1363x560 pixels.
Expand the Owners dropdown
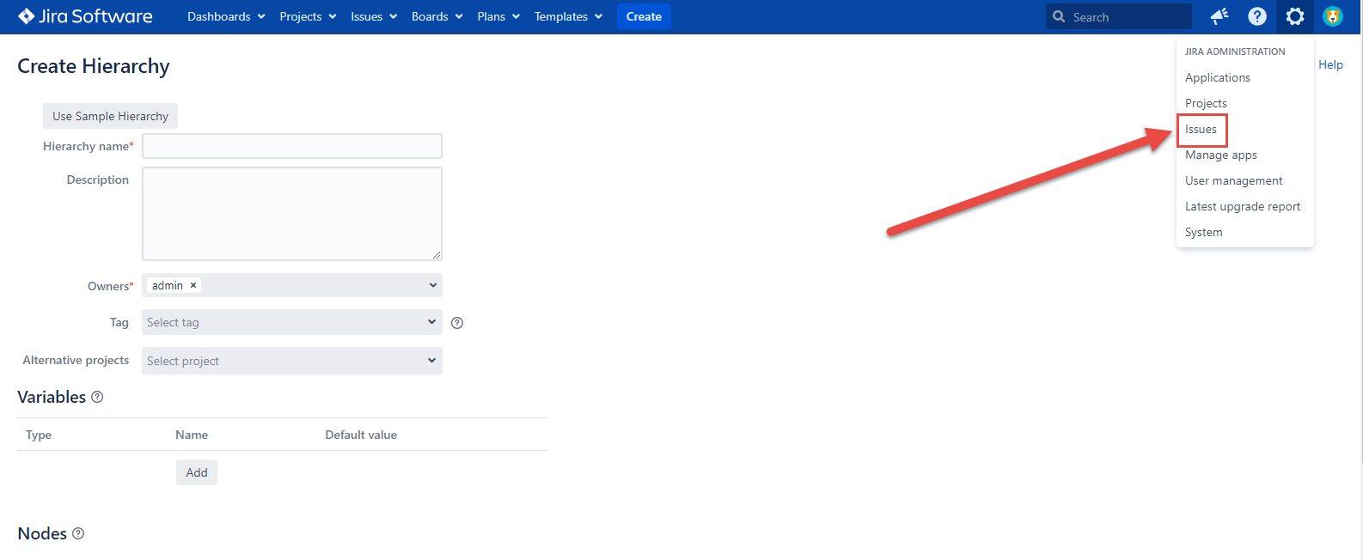[x=432, y=285]
